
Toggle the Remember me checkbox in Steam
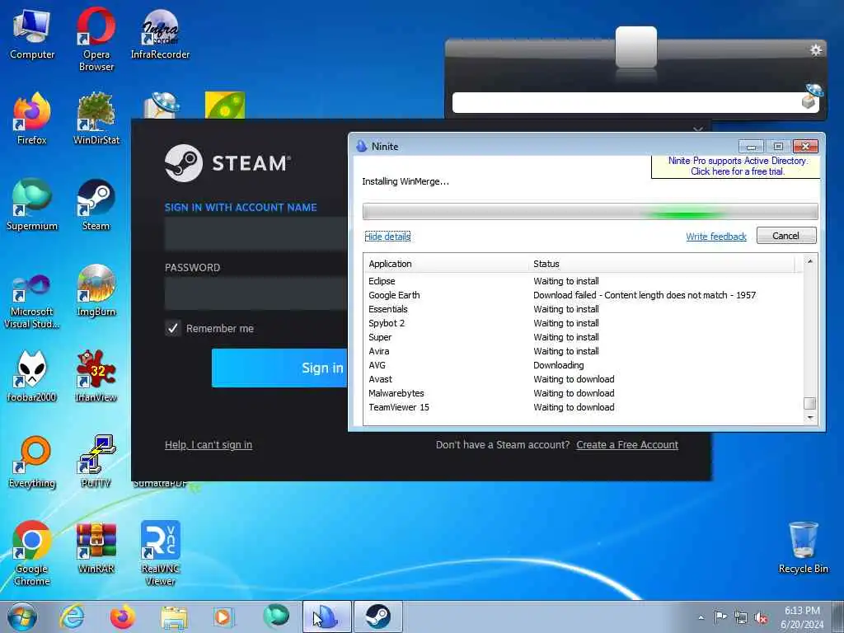coord(173,328)
